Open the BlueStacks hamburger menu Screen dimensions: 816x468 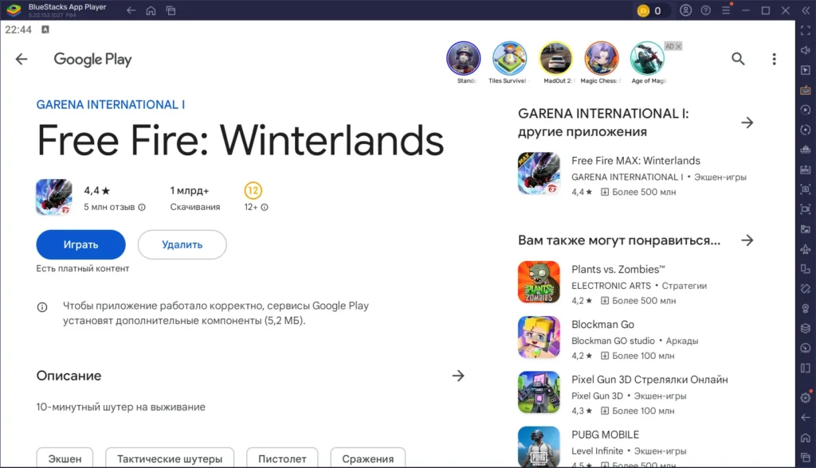[726, 10]
